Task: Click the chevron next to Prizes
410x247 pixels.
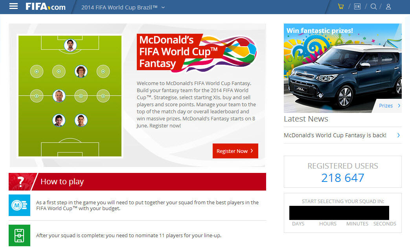Action: [399, 105]
